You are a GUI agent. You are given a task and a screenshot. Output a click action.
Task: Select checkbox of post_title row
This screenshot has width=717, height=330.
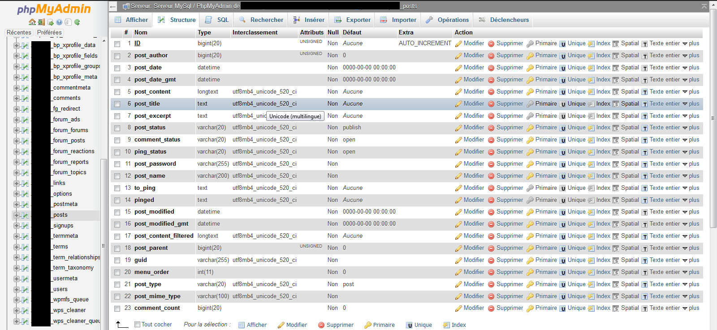[117, 104]
